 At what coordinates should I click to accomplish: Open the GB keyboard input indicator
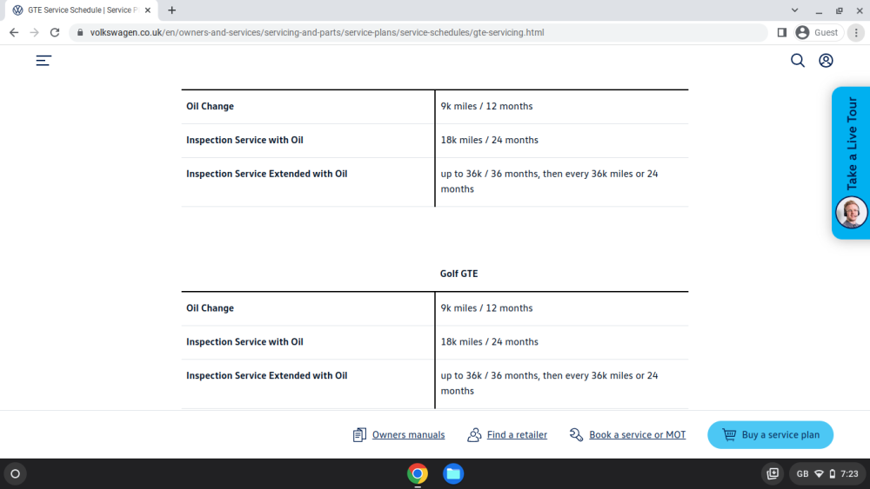click(x=802, y=473)
